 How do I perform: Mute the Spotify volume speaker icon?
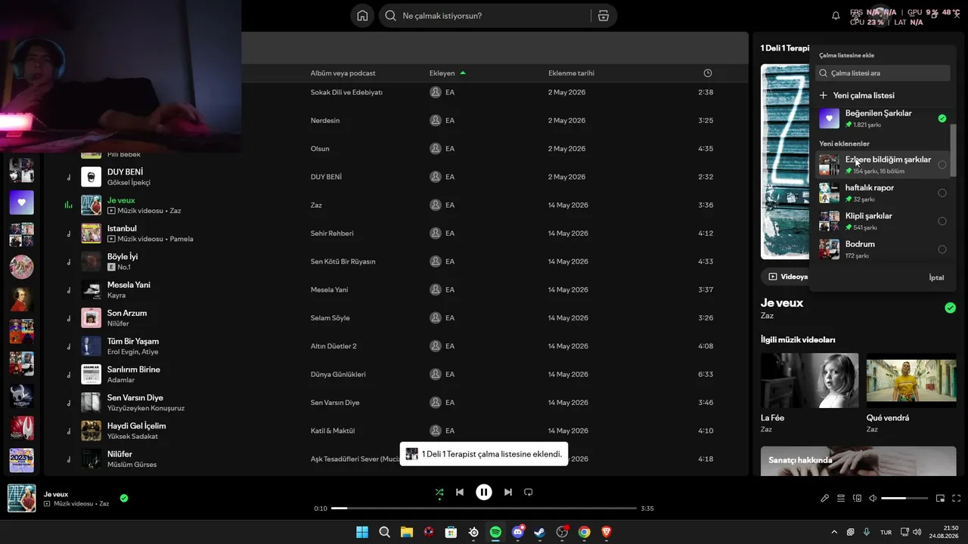point(873,498)
